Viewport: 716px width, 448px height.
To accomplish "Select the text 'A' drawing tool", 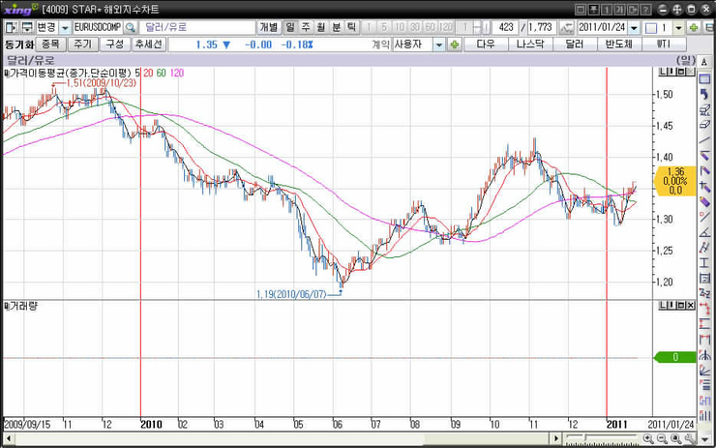I will coord(704,62).
